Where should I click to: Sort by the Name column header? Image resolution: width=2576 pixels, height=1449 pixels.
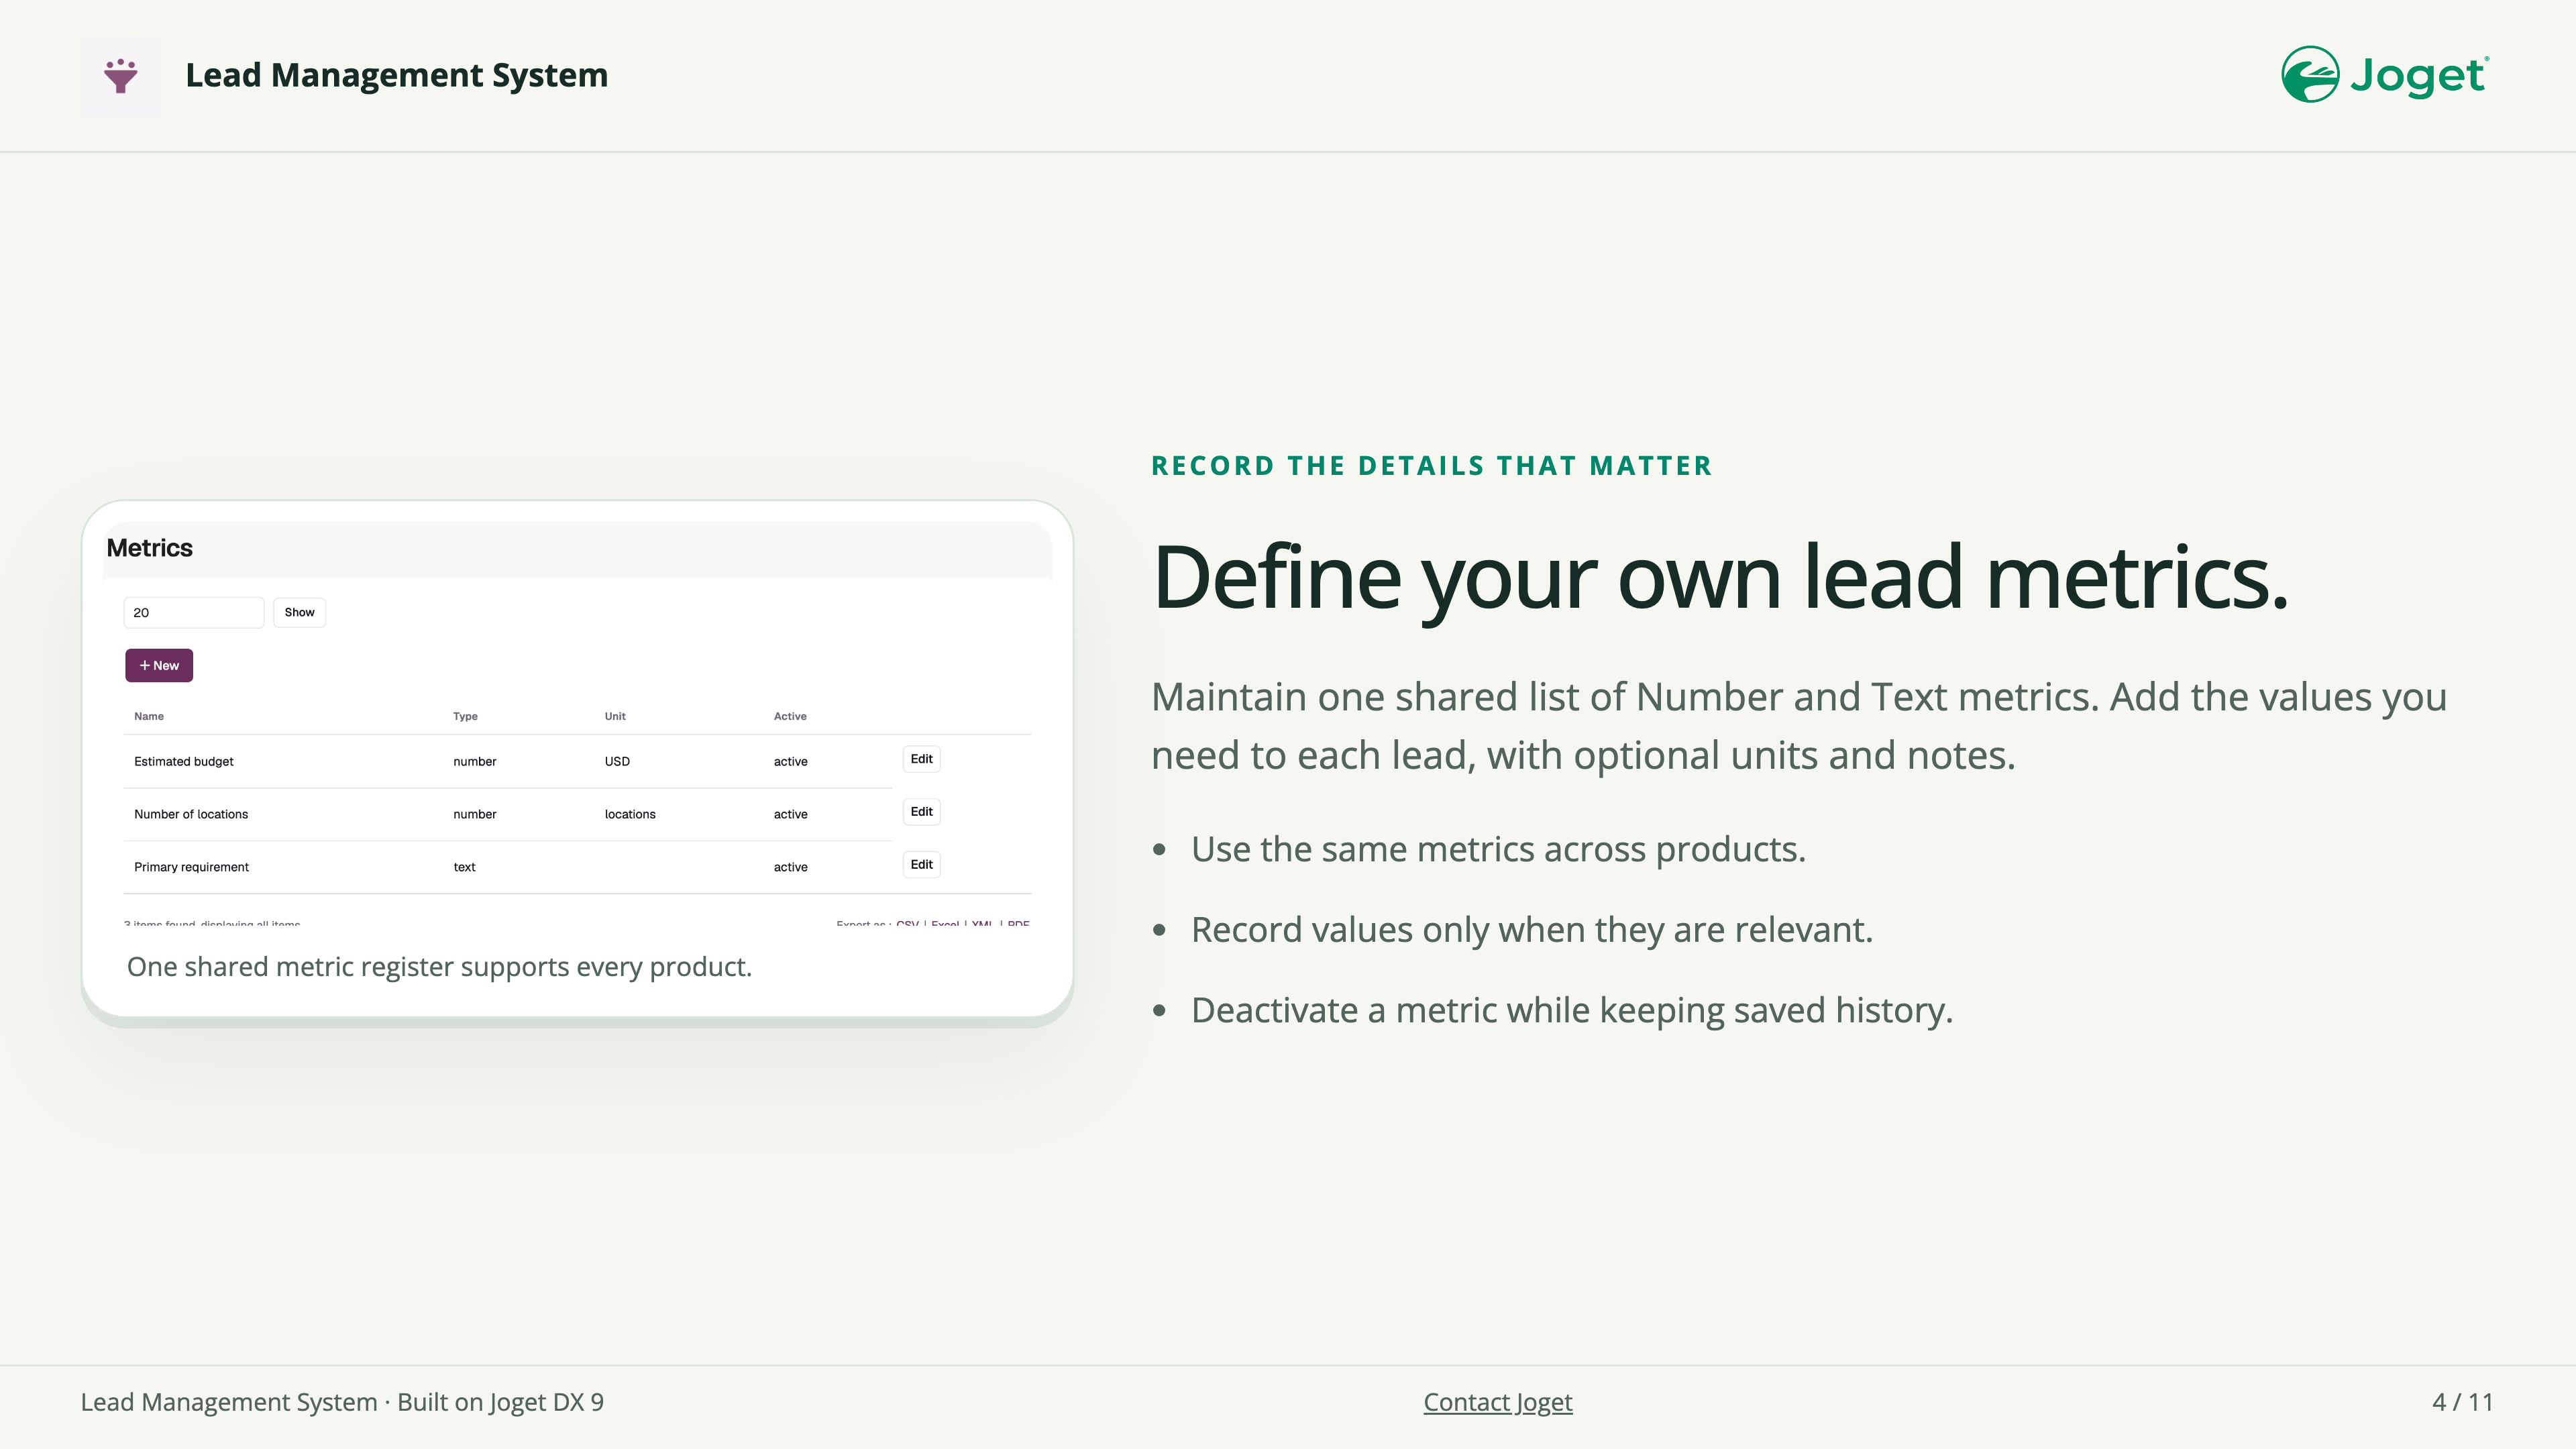point(149,716)
